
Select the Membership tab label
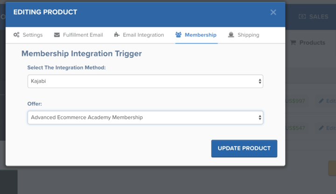point(201,35)
